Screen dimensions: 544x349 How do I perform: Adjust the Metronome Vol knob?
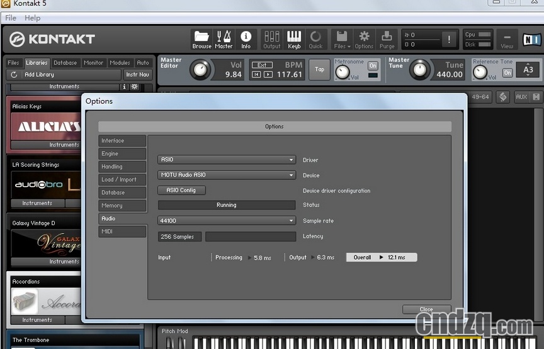pyautogui.click(x=343, y=72)
